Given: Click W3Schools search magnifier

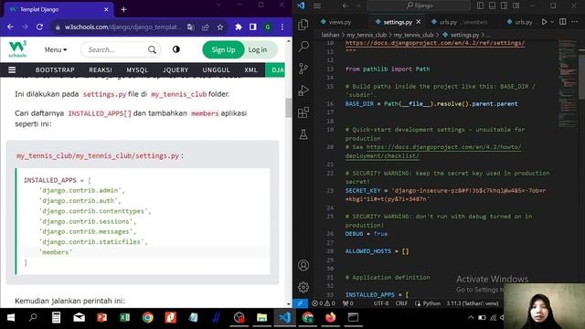Looking at the screenshot, I should coord(152,49).
